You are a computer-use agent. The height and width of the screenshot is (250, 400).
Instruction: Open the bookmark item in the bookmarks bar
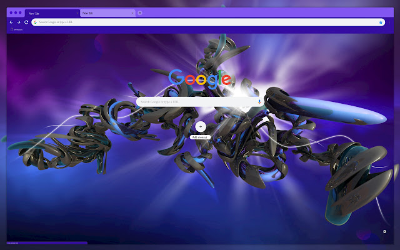point(17,29)
